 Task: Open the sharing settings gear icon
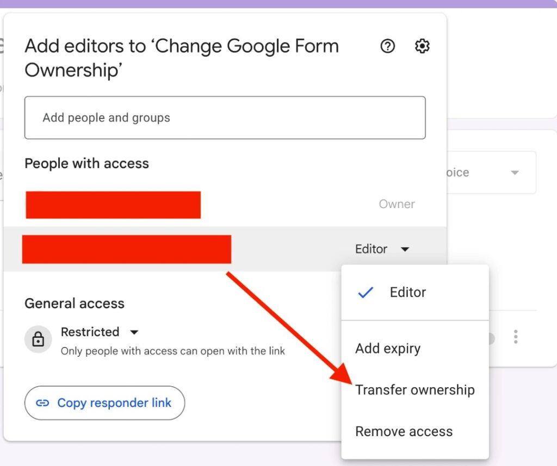(422, 46)
